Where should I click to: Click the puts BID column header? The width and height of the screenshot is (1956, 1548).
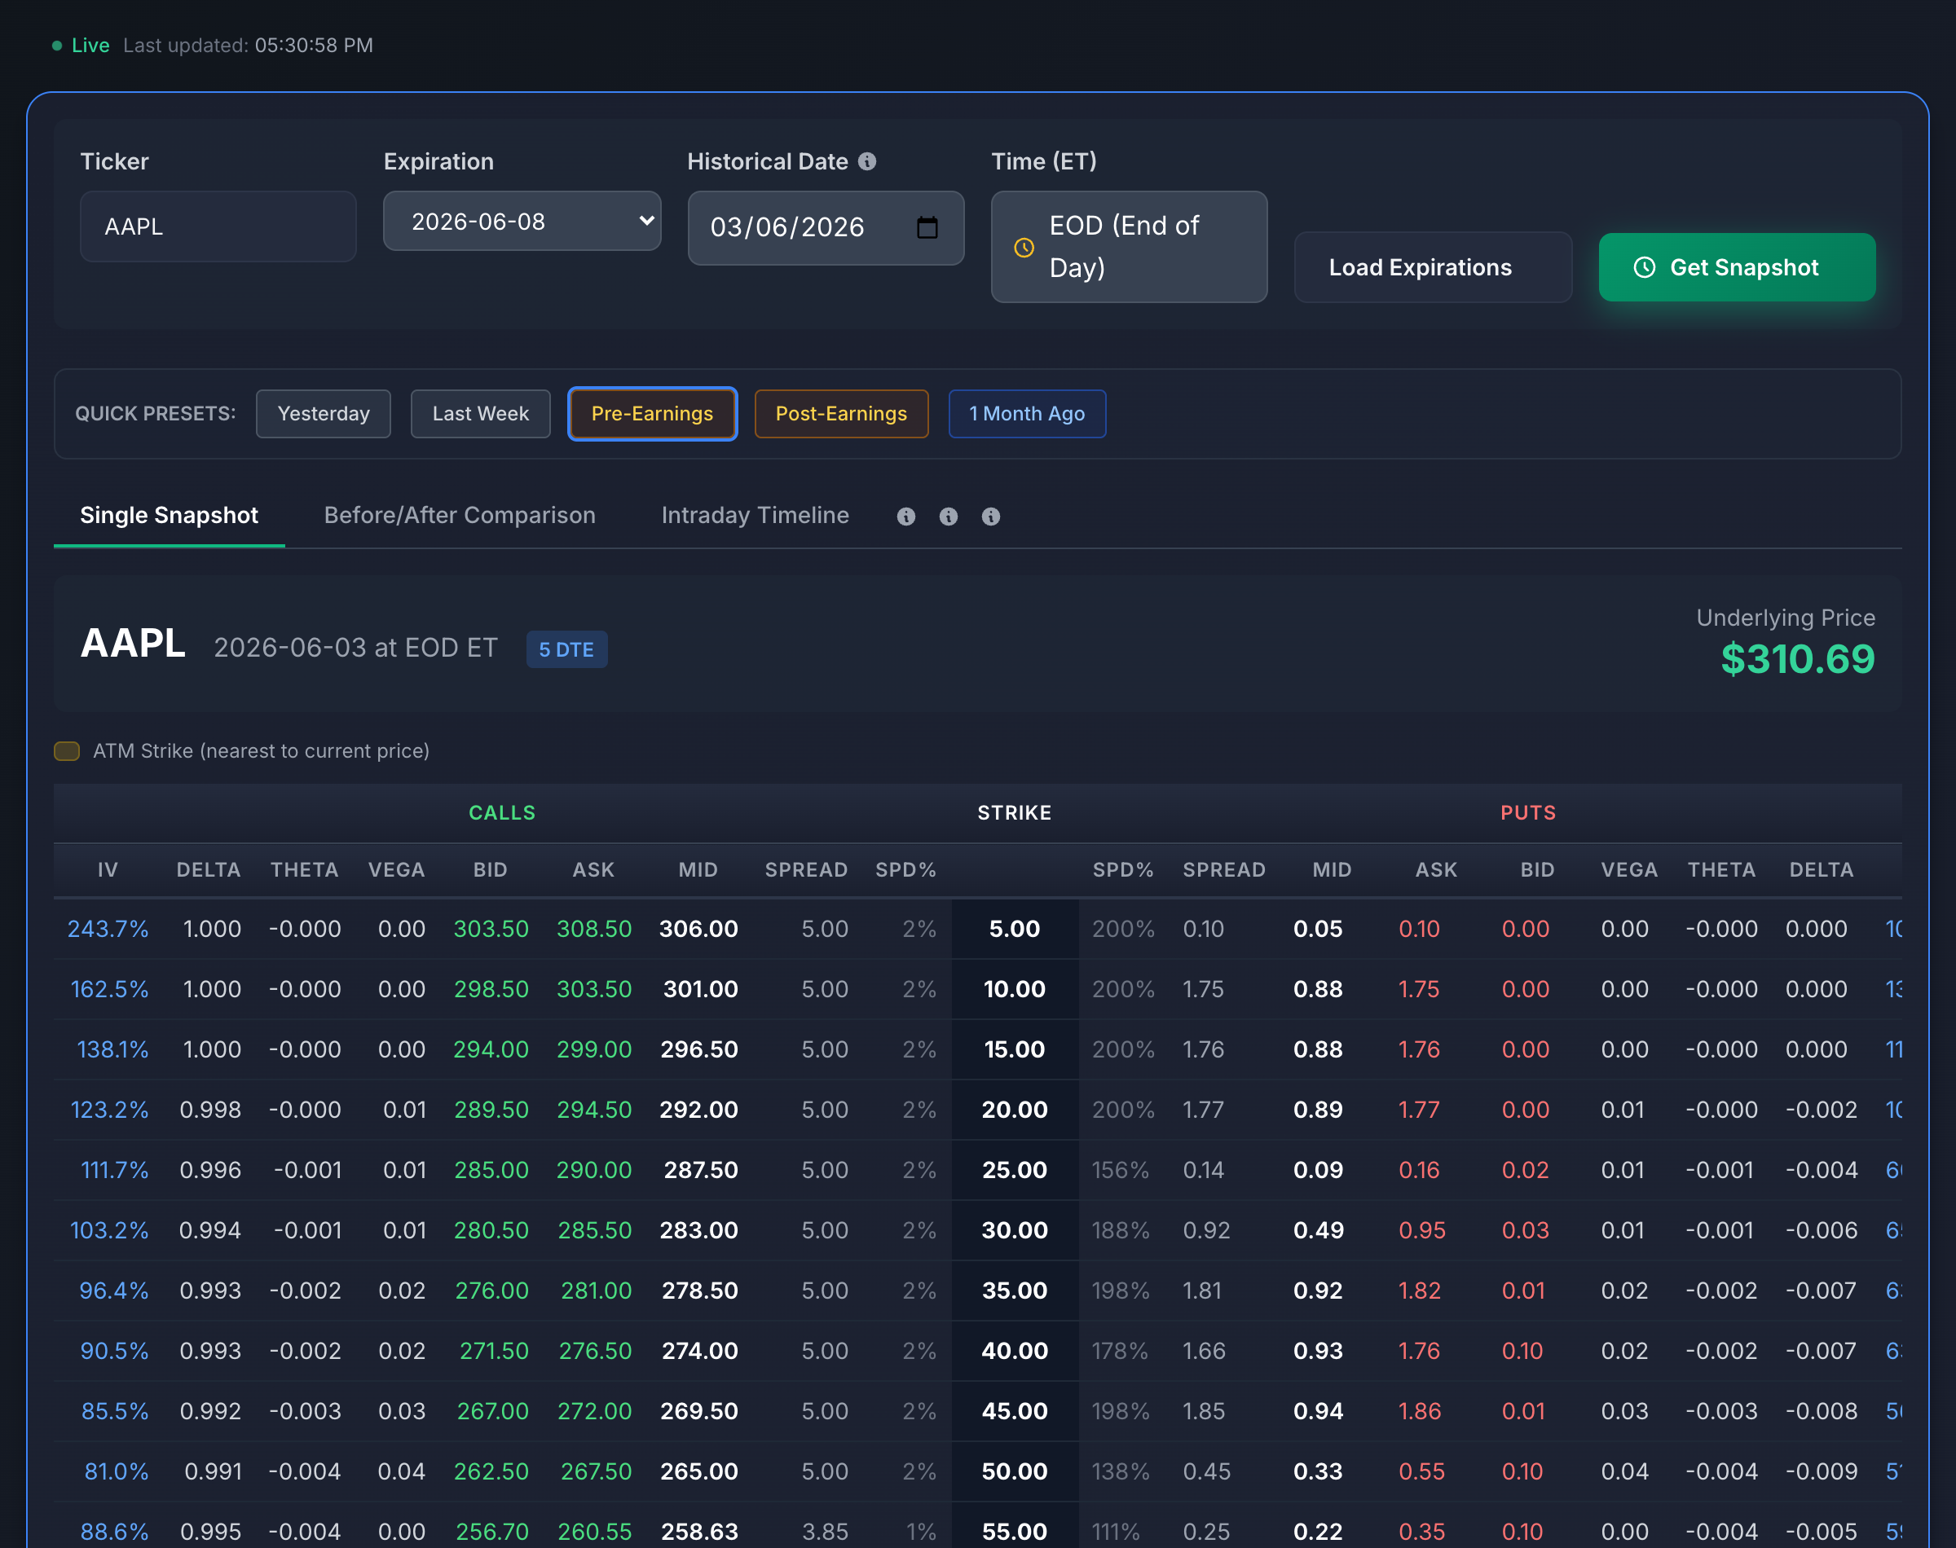tap(1537, 870)
